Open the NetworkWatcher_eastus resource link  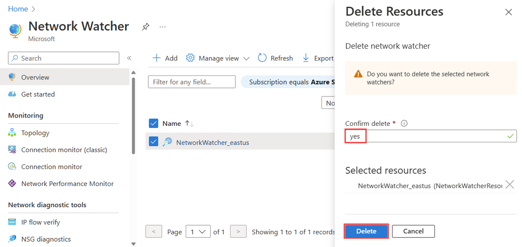(x=213, y=142)
